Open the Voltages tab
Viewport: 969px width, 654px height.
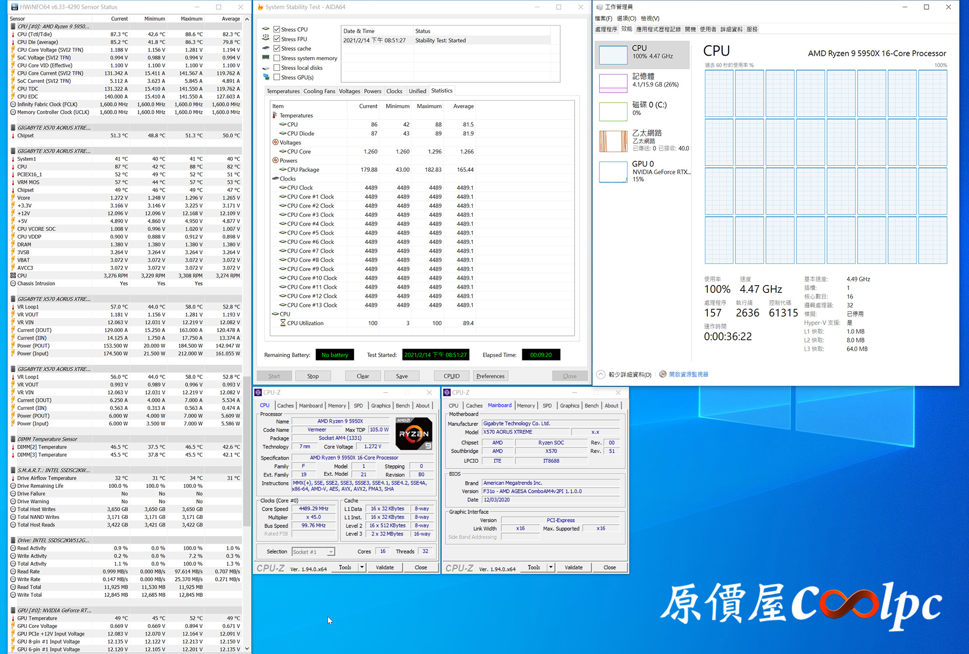point(349,91)
